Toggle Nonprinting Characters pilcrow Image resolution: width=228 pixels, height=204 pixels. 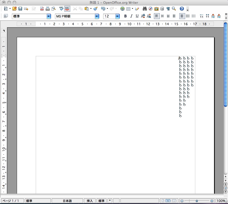point(168,9)
